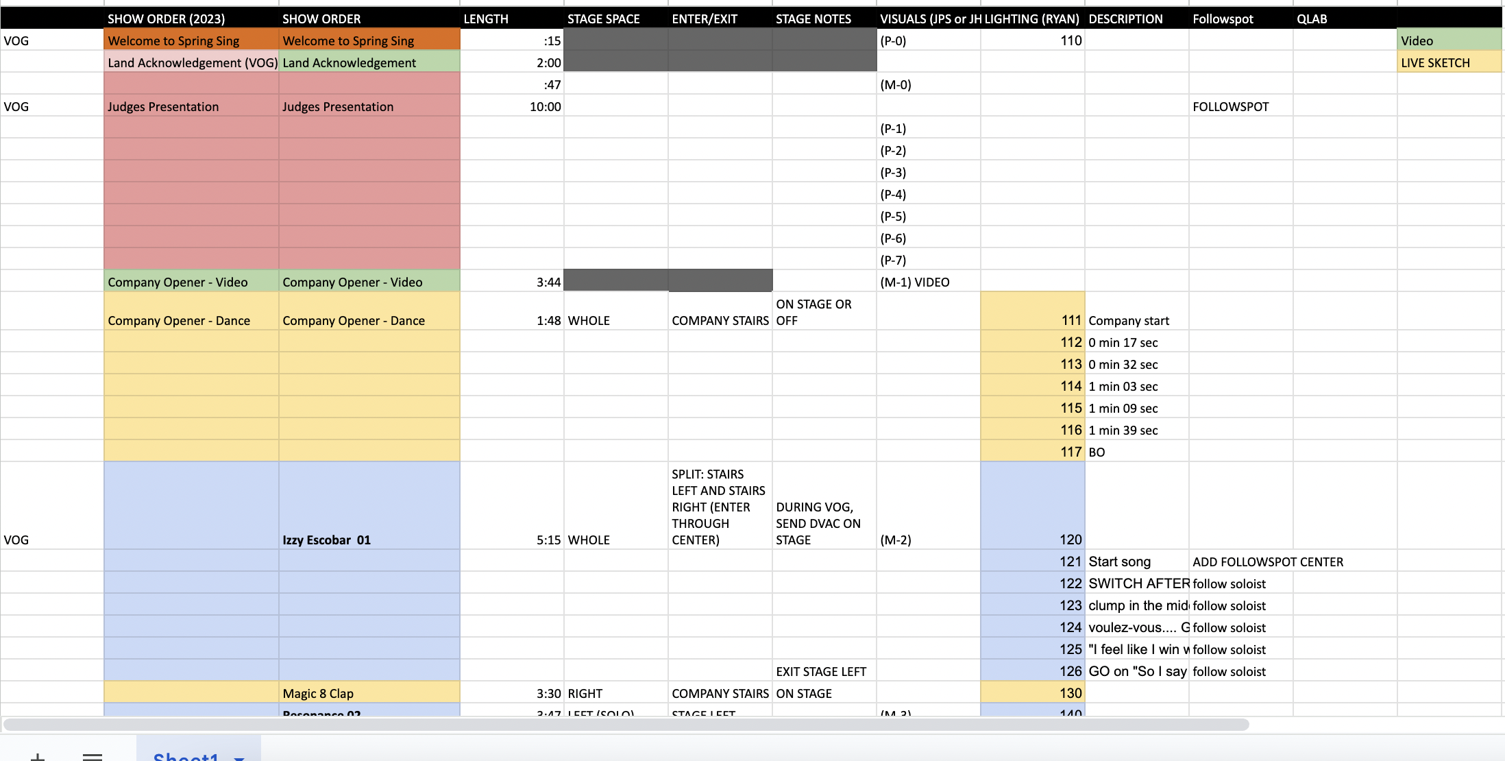Select the 3:44 length cell
The image size is (1505, 761).
pyautogui.click(x=511, y=281)
